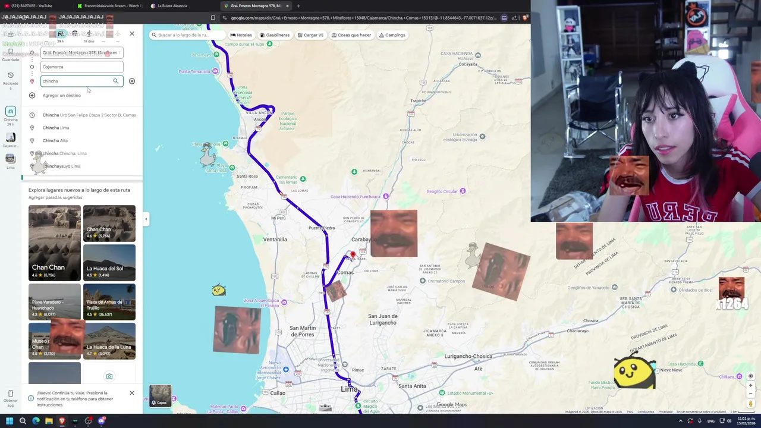
Task: Open La Huaca del Sol card
Action: point(109,262)
